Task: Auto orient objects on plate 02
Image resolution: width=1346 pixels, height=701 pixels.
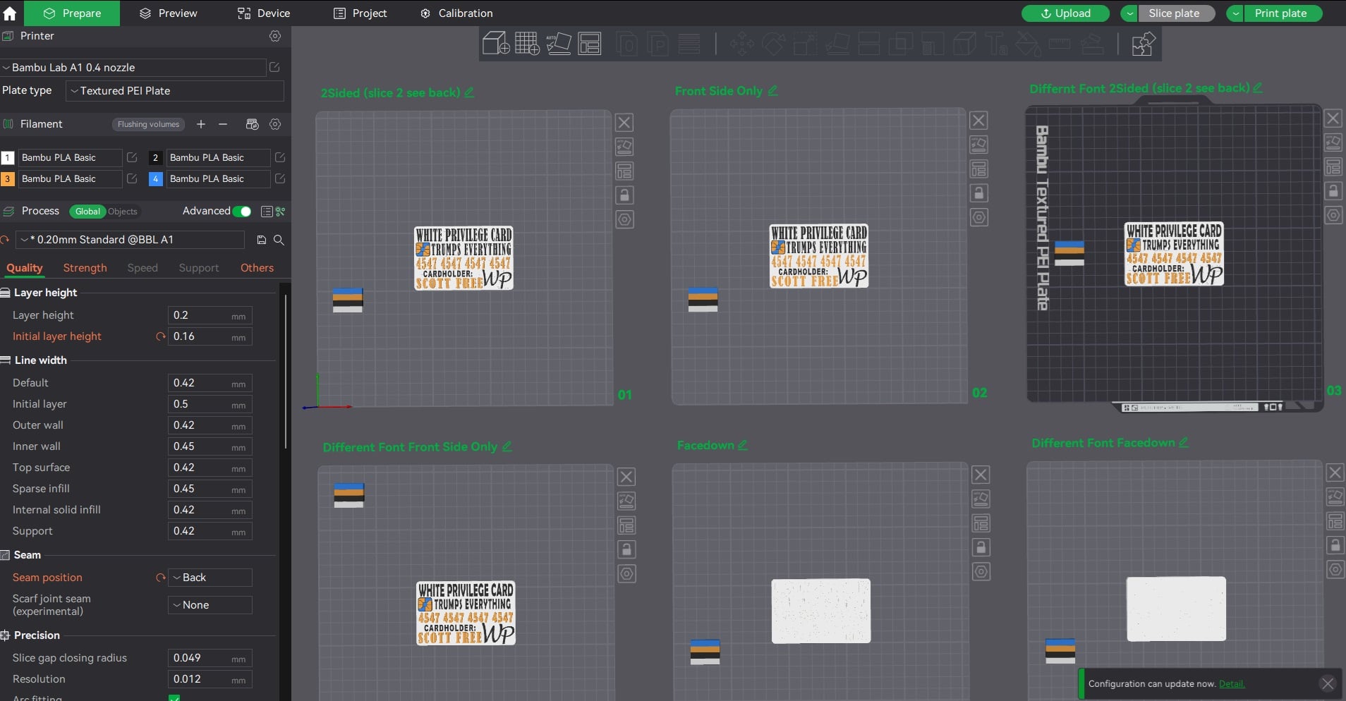Action: tap(979, 145)
